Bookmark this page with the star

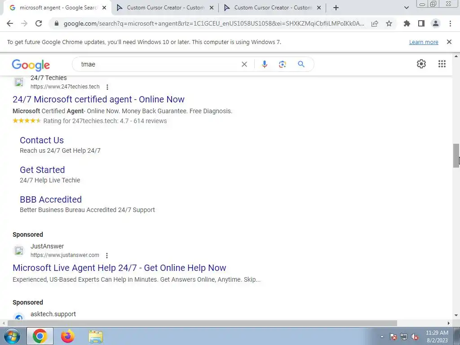point(389,23)
